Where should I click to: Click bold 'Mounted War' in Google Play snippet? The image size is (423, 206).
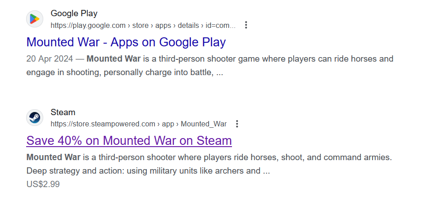114,59
